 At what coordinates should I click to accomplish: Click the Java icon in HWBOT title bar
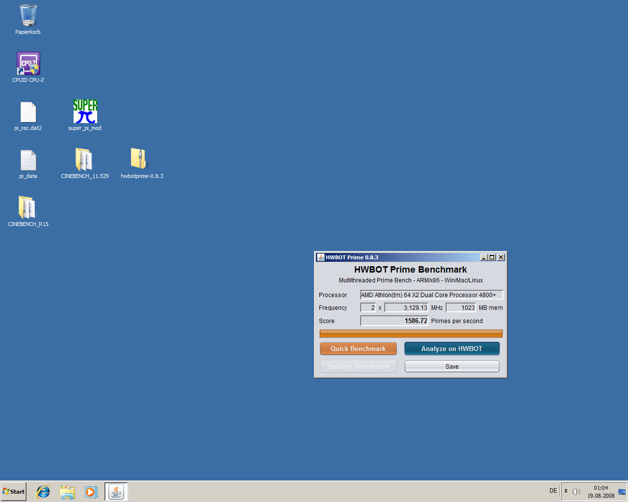[x=321, y=257]
